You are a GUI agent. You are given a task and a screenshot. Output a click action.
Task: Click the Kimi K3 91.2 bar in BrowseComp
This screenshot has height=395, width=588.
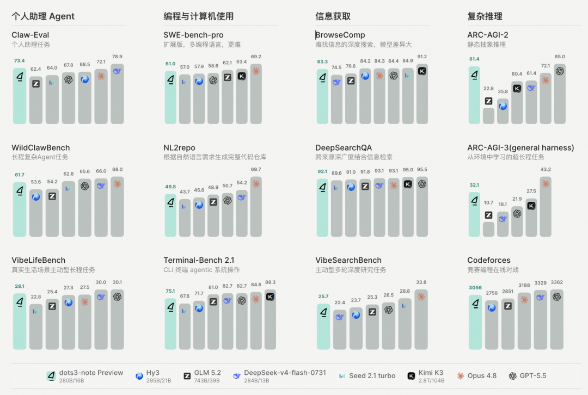click(x=422, y=94)
